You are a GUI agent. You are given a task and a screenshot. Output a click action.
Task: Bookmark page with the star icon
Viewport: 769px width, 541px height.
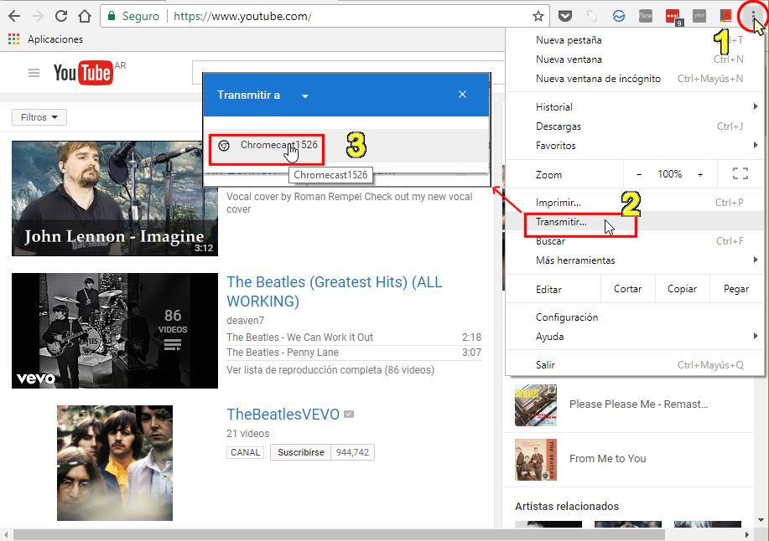[538, 16]
